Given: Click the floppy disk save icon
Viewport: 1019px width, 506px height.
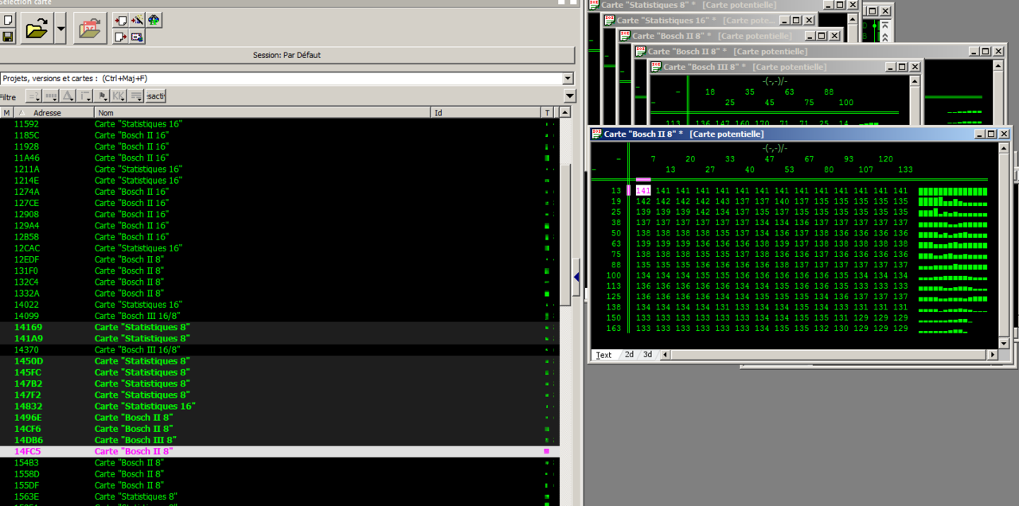Looking at the screenshot, I should [7, 37].
